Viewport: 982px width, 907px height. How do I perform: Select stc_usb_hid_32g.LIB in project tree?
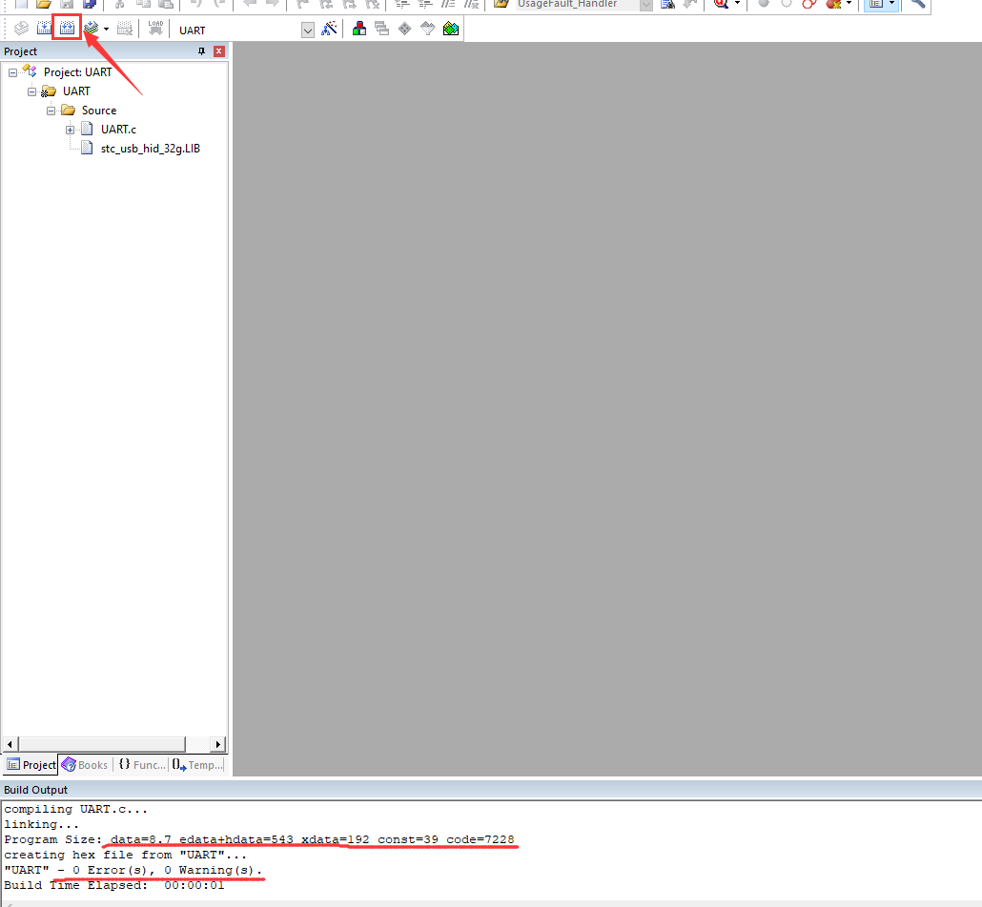151,149
